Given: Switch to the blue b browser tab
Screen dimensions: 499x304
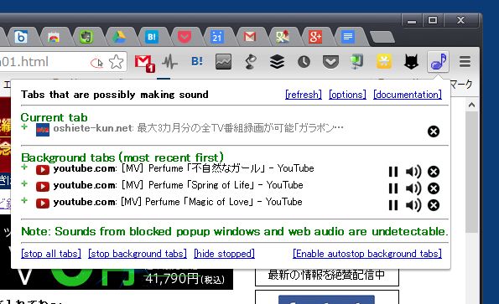Looking at the screenshot, I should click(21, 37).
